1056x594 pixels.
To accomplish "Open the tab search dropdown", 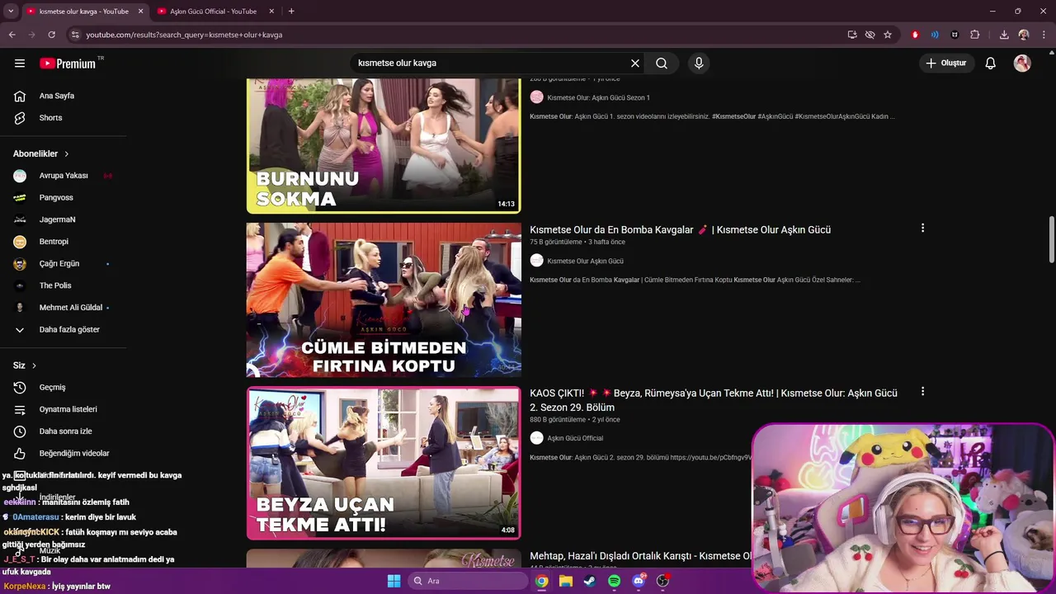I will tap(11, 11).
